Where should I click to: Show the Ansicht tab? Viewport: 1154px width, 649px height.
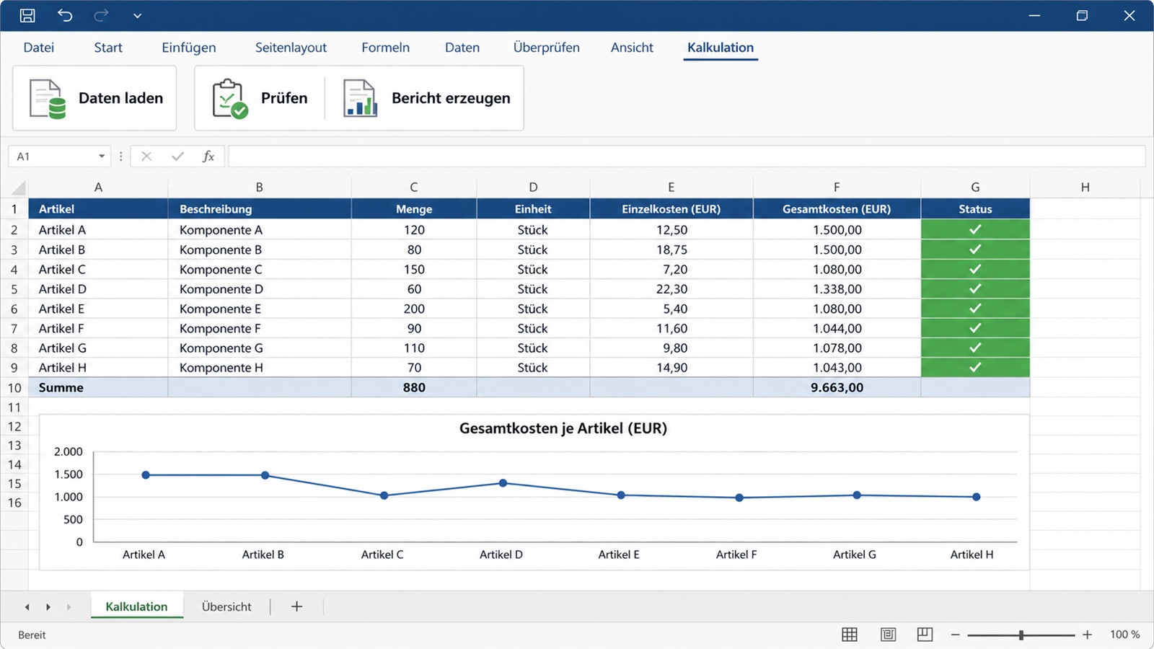[x=632, y=48]
